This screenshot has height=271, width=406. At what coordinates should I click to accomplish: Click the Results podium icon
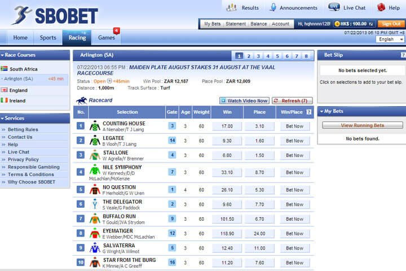[232, 7]
